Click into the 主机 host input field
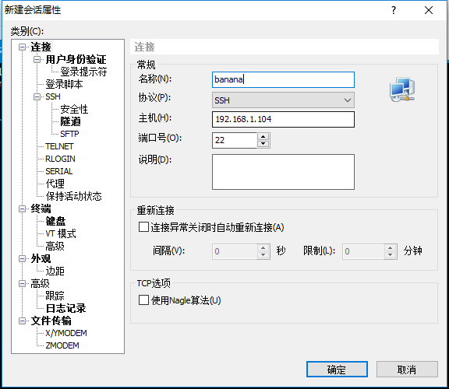Image resolution: width=449 pixels, height=389 pixels. pyautogui.click(x=283, y=119)
